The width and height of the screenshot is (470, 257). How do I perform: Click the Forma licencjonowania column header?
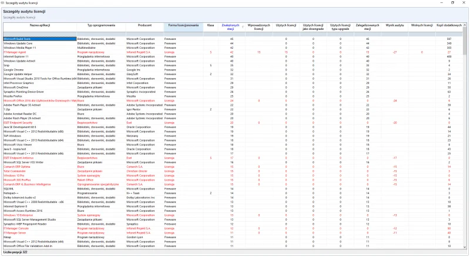(183, 27)
